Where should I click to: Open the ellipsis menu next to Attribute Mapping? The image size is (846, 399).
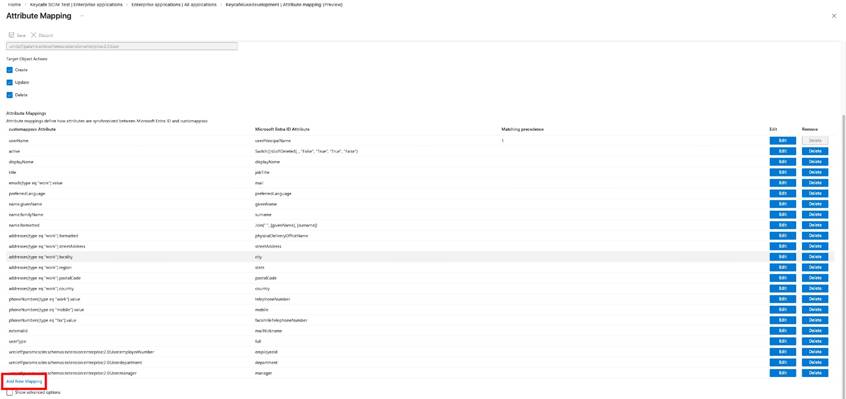82,16
